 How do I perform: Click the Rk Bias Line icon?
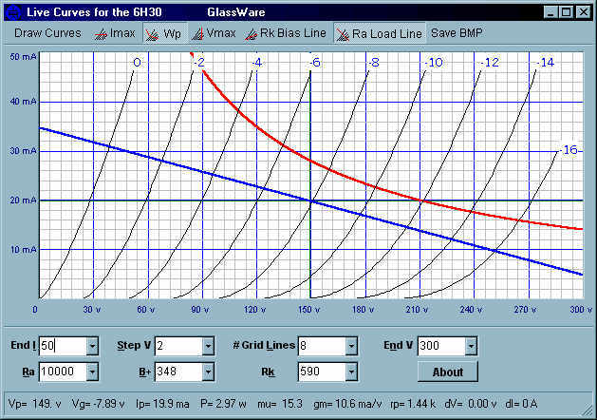pos(251,35)
